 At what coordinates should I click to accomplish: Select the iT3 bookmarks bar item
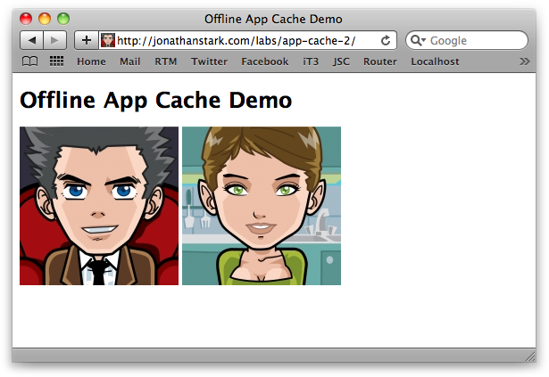pos(311,61)
